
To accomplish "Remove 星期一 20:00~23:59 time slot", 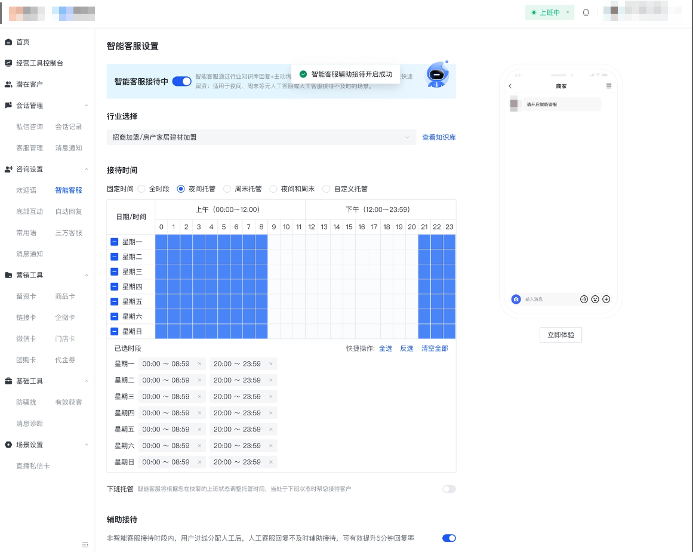I will (271, 364).
